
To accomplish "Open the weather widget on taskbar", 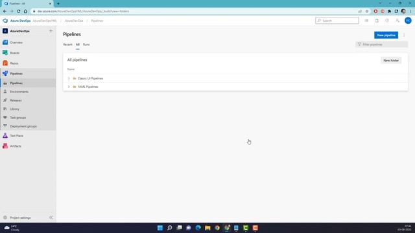I will click(12, 228).
